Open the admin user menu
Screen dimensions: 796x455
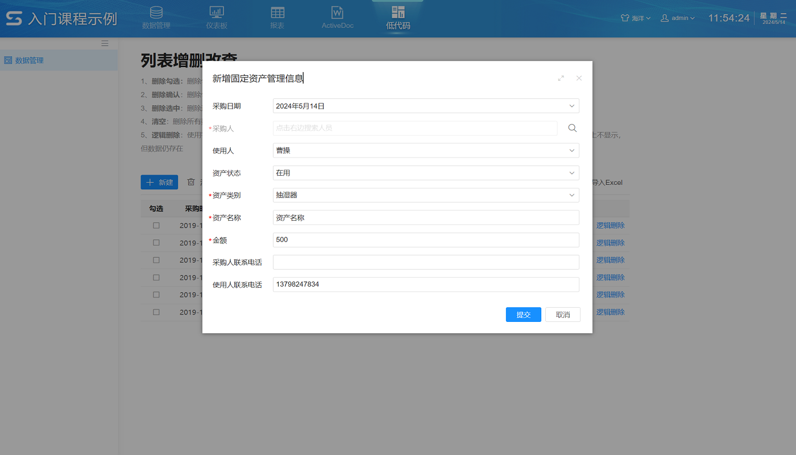tap(678, 18)
